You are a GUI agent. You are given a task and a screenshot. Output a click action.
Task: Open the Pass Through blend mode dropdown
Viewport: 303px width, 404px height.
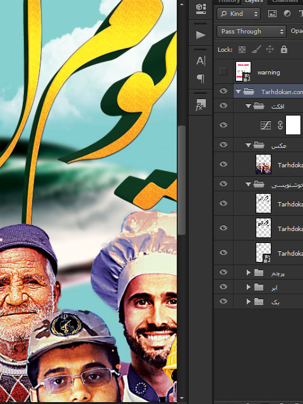click(x=251, y=32)
